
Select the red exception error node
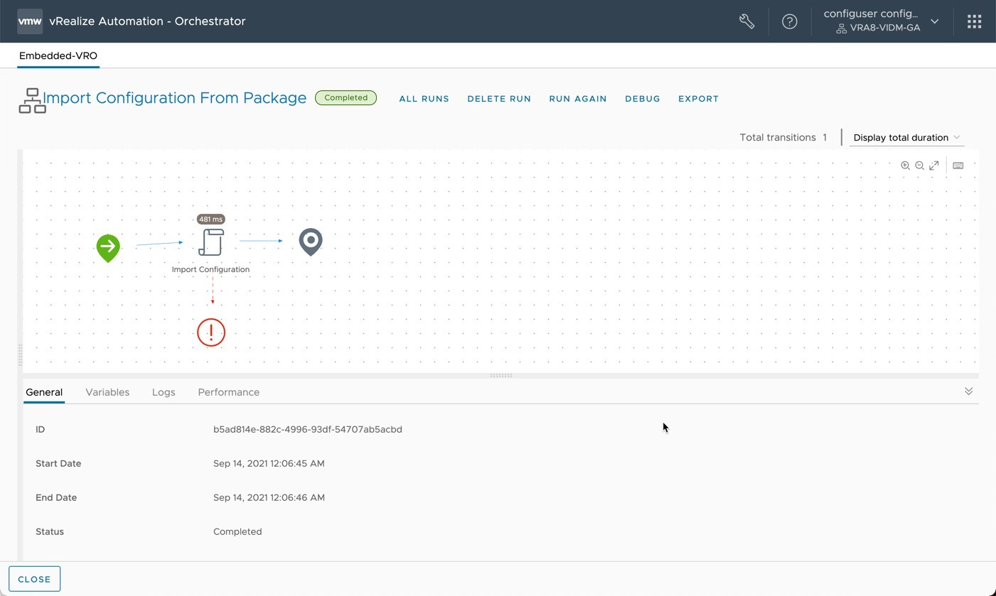211,332
